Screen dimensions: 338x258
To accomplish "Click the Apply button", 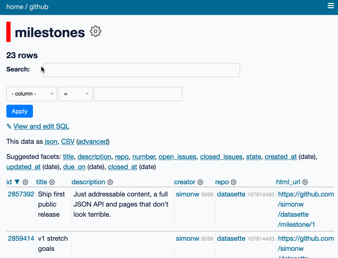I will (19, 111).
